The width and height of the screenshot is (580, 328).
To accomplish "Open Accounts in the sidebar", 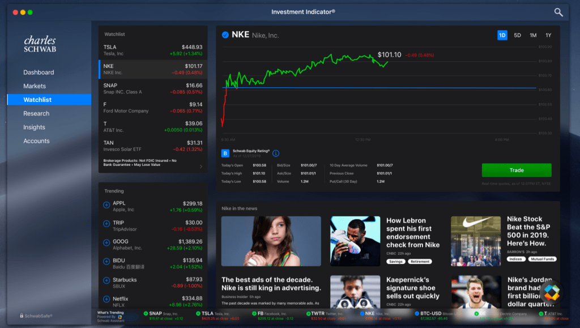I will coord(36,141).
